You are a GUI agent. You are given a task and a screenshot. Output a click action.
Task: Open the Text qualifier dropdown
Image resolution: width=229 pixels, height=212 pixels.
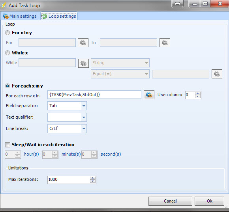tap(84, 117)
